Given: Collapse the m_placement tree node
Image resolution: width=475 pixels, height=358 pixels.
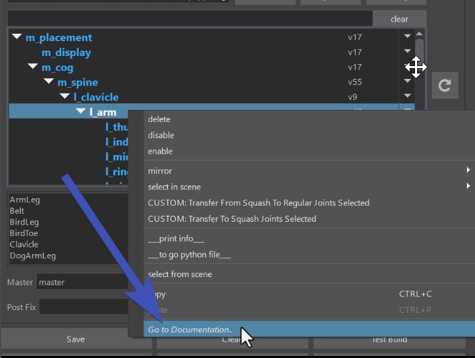Looking at the screenshot, I should (17, 37).
